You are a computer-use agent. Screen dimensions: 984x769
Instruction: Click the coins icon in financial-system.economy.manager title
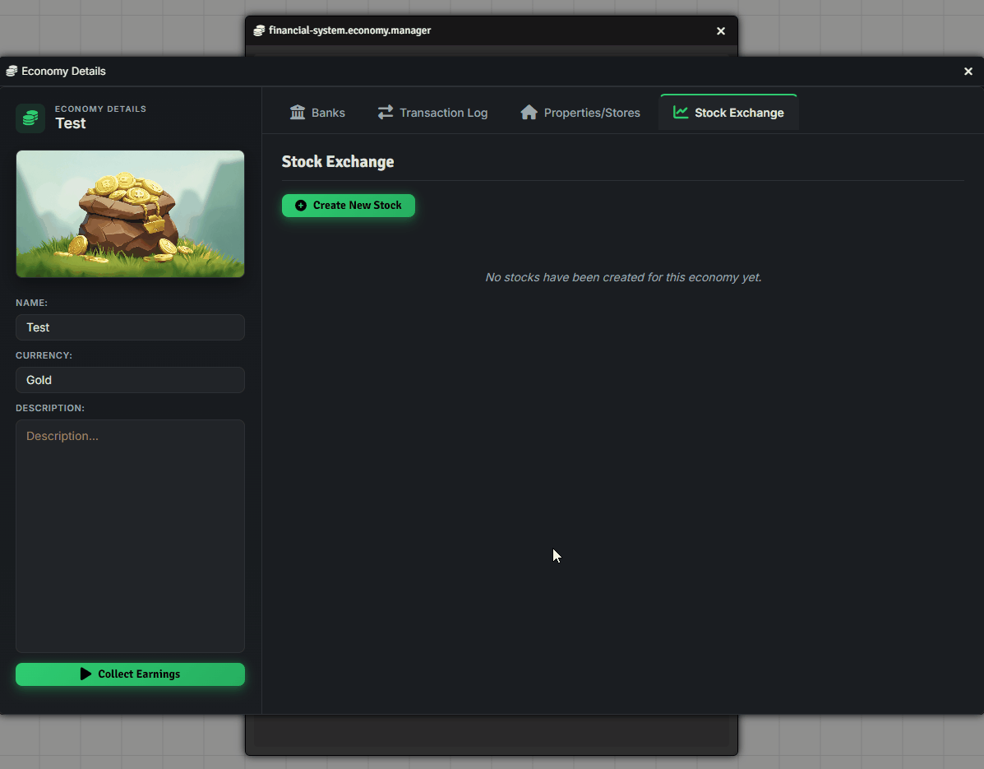tap(259, 30)
